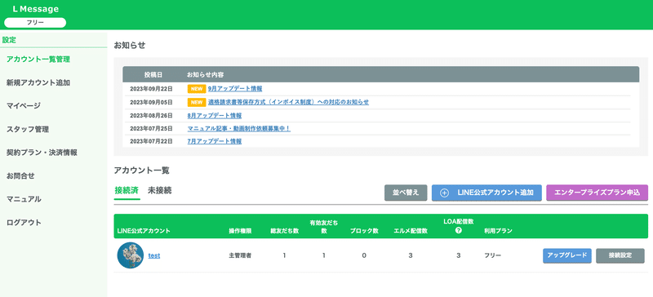Viewport: 653px width, 297px height.
Task: Click the 主管理者 permission cell
Action: [x=240, y=255]
